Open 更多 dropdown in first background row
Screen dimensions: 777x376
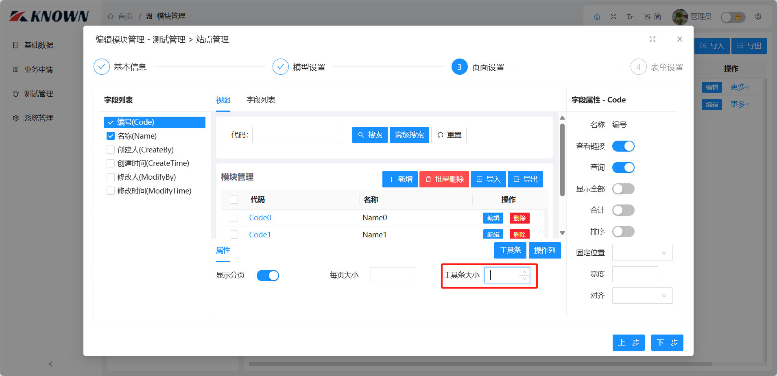(740, 87)
